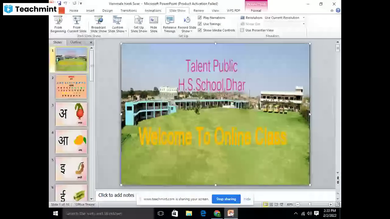Open Picture Tools Format tab

pos(256,10)
